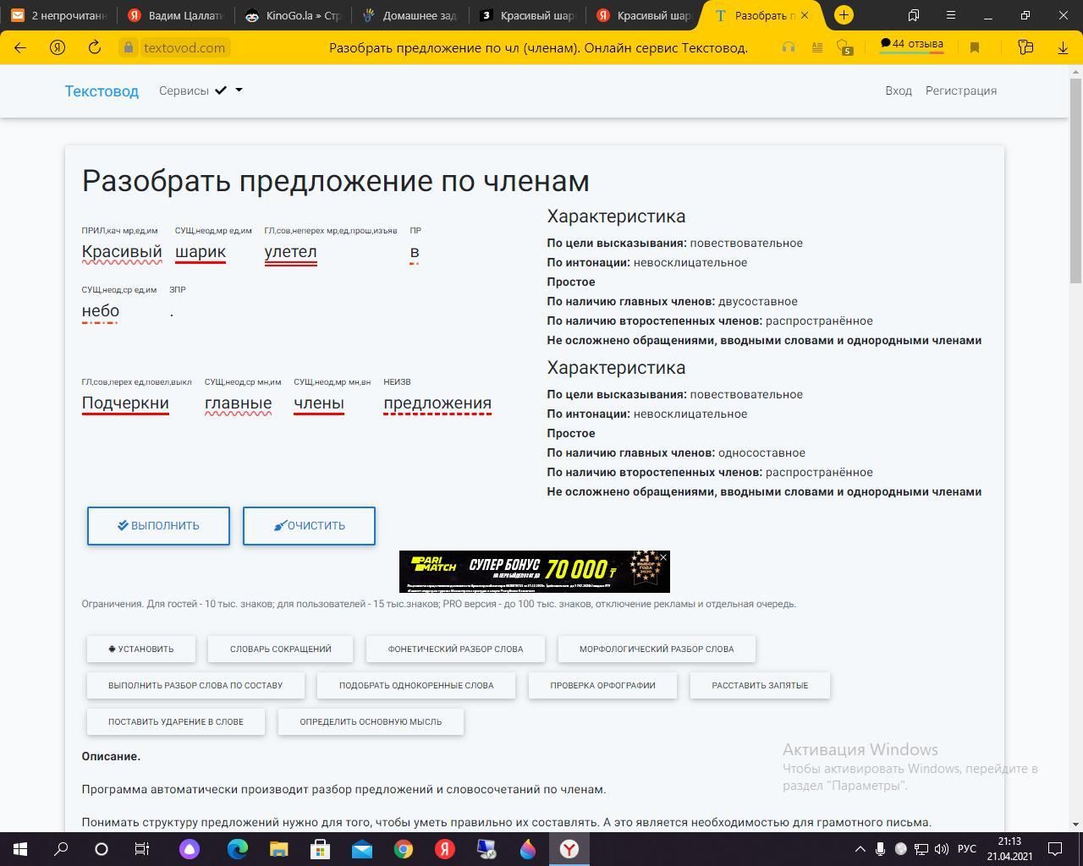Image resolution: width=1083 pixels, height=866 pixels.
Task: Launch Alice assistant from the taskbar
Action: click(190, 849)
